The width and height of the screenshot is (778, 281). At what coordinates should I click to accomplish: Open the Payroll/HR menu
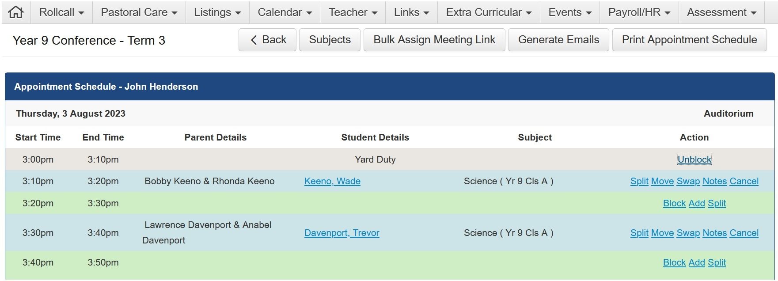(639, 12)
